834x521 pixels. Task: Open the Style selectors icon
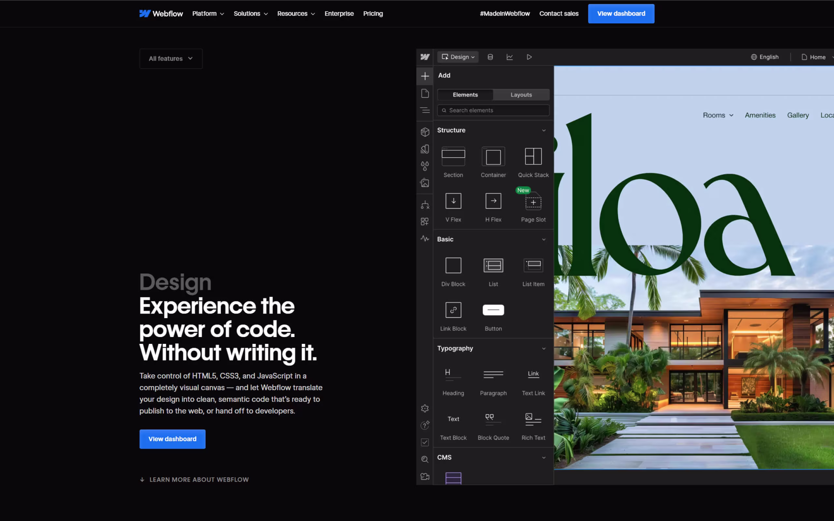tap(425, 149)
